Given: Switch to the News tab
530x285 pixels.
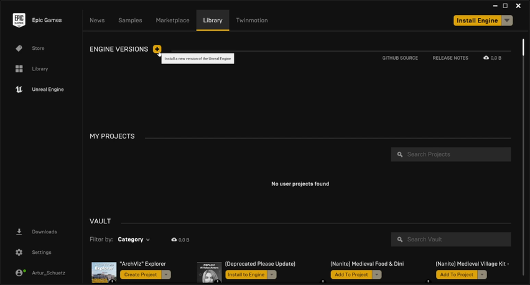Looking at the screenshot, I should pos(97,21).
